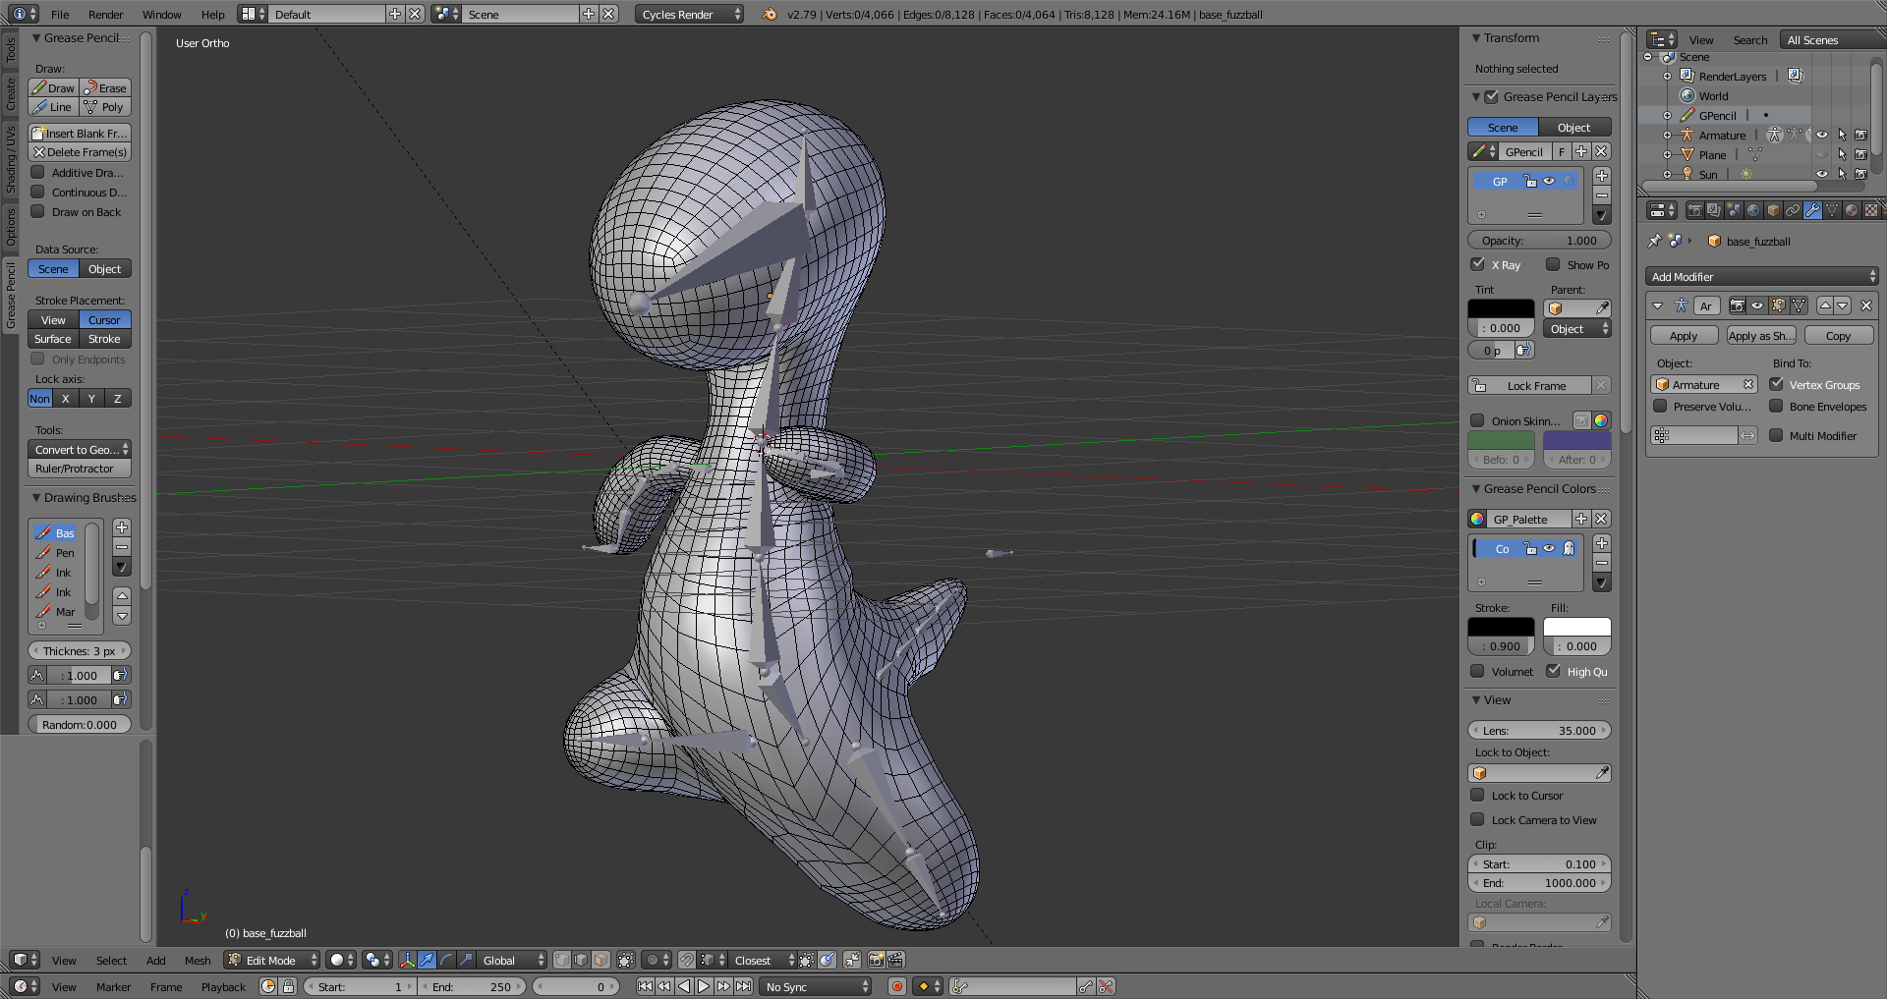Image resolution: width=1887 pixels, height=999 pixels.
Task: Open the Edit Mode selector dropdown
Action: click(272, 960)
